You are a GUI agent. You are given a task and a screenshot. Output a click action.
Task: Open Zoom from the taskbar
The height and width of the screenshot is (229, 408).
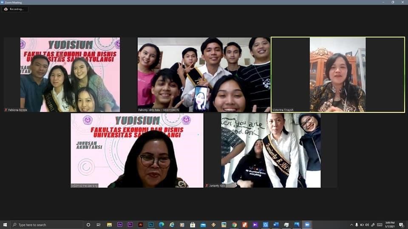(x=307, y=224)
